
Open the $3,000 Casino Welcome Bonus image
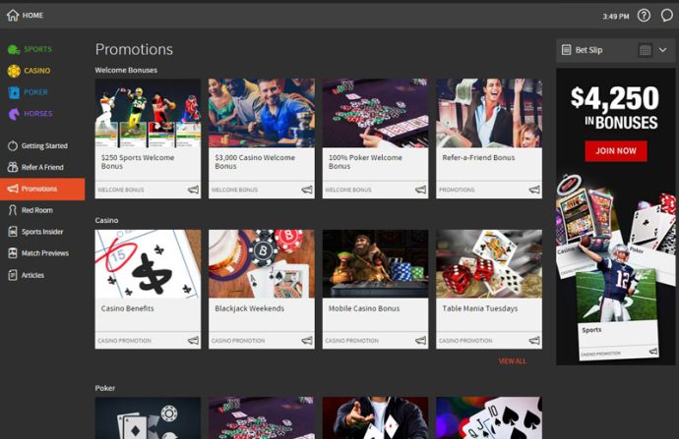pos(262,113)
